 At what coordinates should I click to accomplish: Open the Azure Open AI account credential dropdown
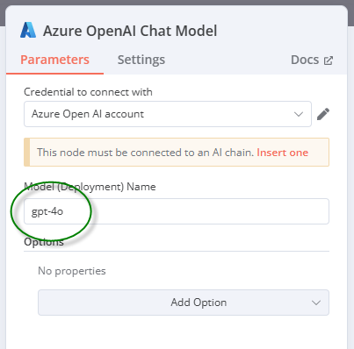(x=168, y=114)
